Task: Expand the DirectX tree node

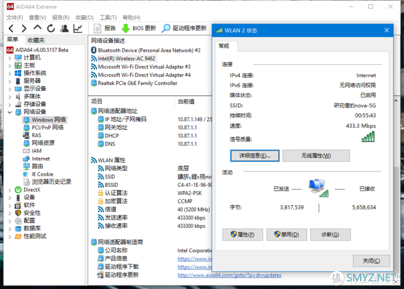Action: point(10,190)
